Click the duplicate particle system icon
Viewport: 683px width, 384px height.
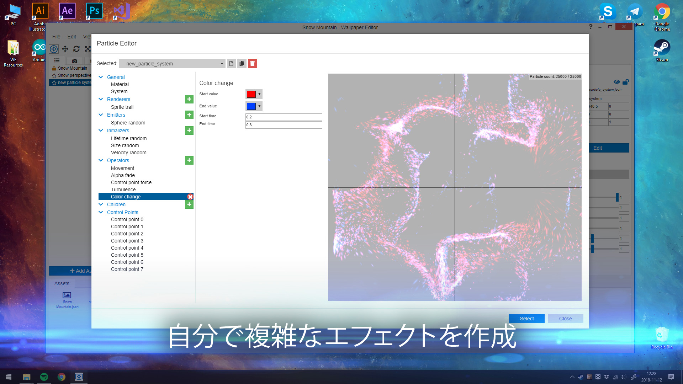[x=242, y=63]
